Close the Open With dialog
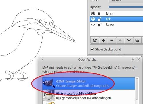This screenshot has height=104, width=143. click(x=138, y=59)
